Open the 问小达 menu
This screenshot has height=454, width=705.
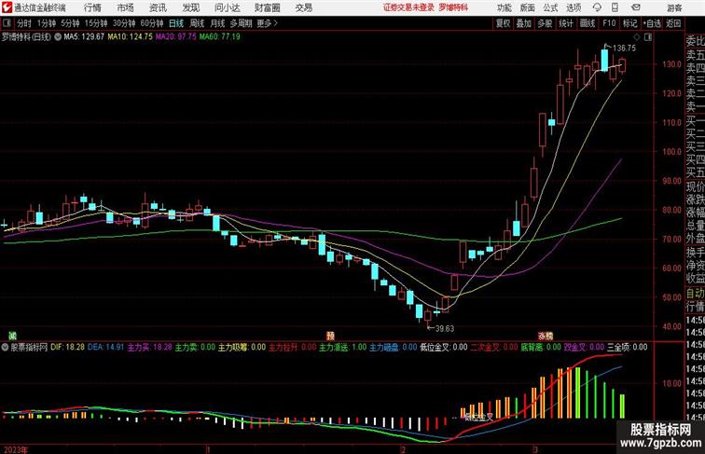pos(227,7)
